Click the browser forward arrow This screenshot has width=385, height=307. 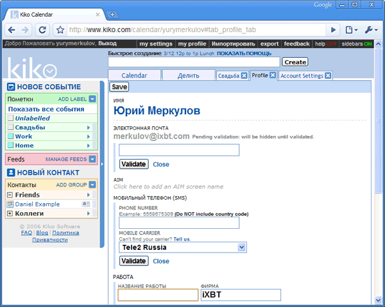(x=25, y=30)
